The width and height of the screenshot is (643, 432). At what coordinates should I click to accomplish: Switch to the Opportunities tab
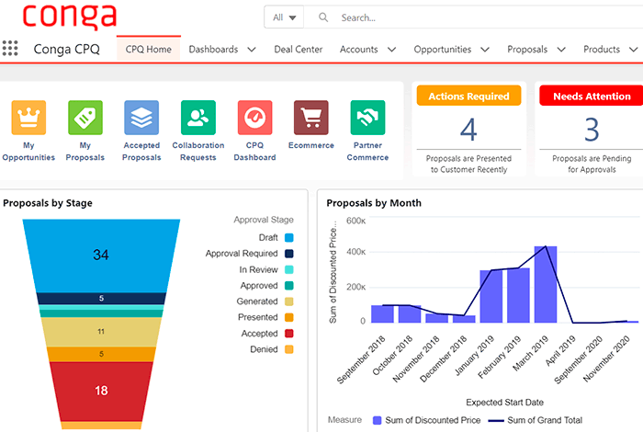(x=443, y=50)
